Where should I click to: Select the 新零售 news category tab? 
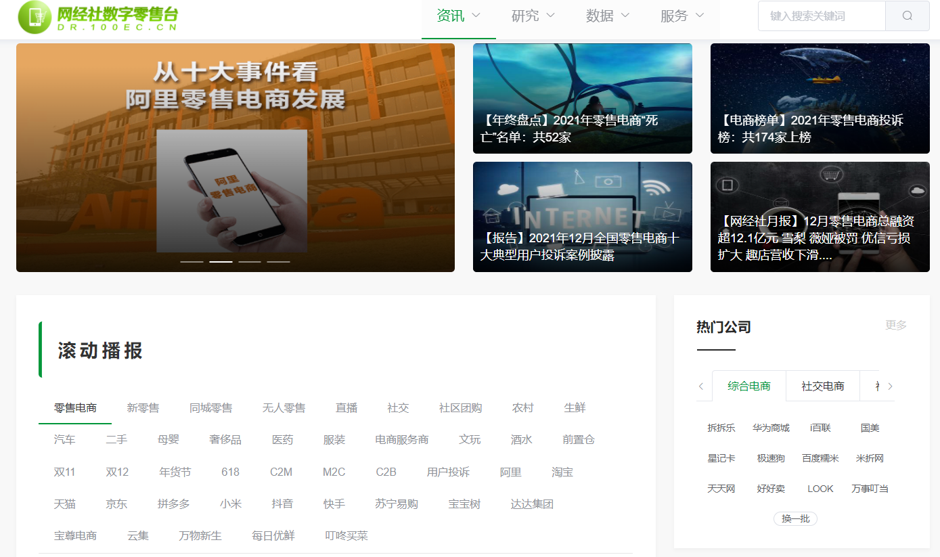(143, 408)
